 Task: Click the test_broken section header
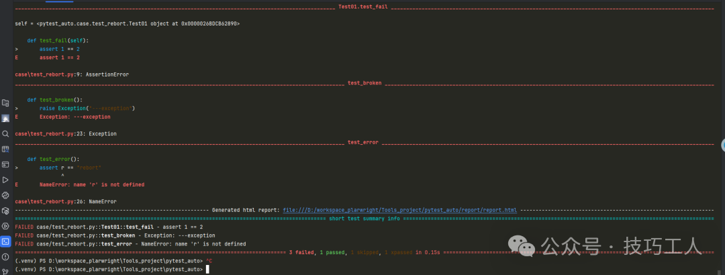click(365, 82)
